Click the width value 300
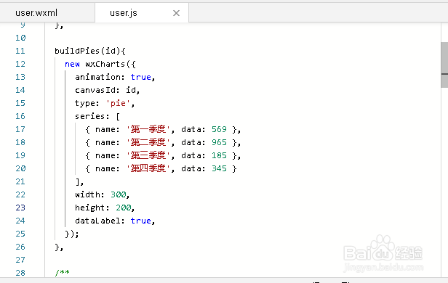This screenshot has width=448, height=283. (119, 194)
